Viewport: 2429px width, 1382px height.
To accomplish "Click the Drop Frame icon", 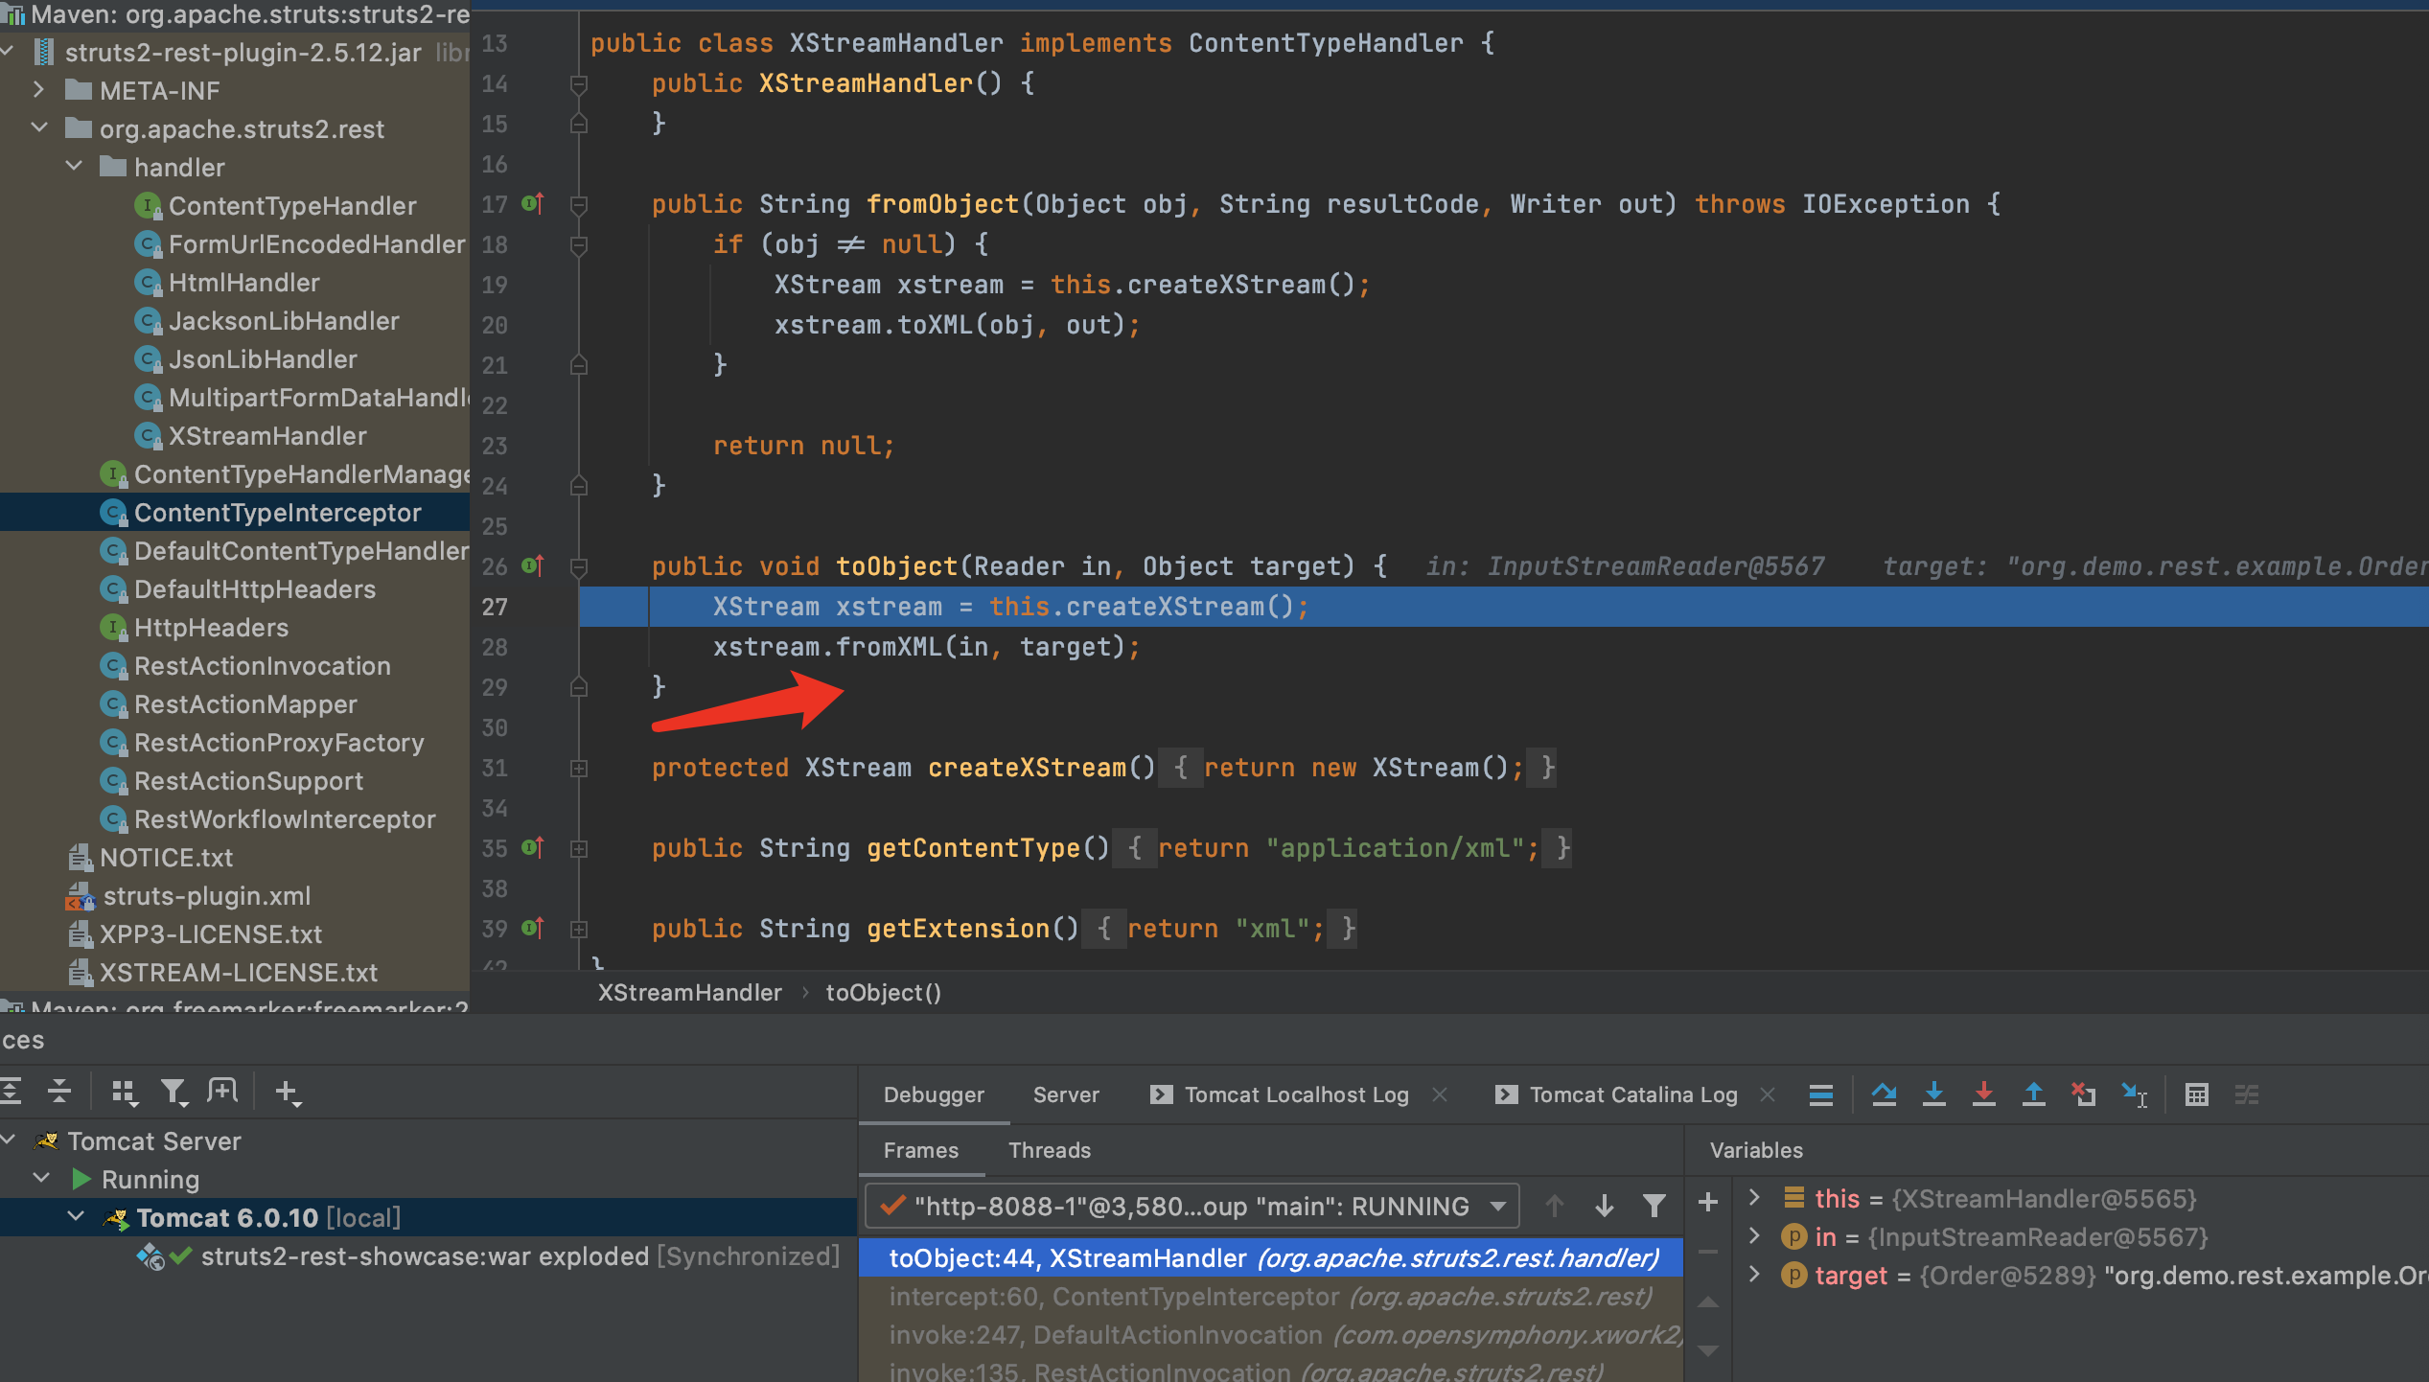I will [2083, 1094].
